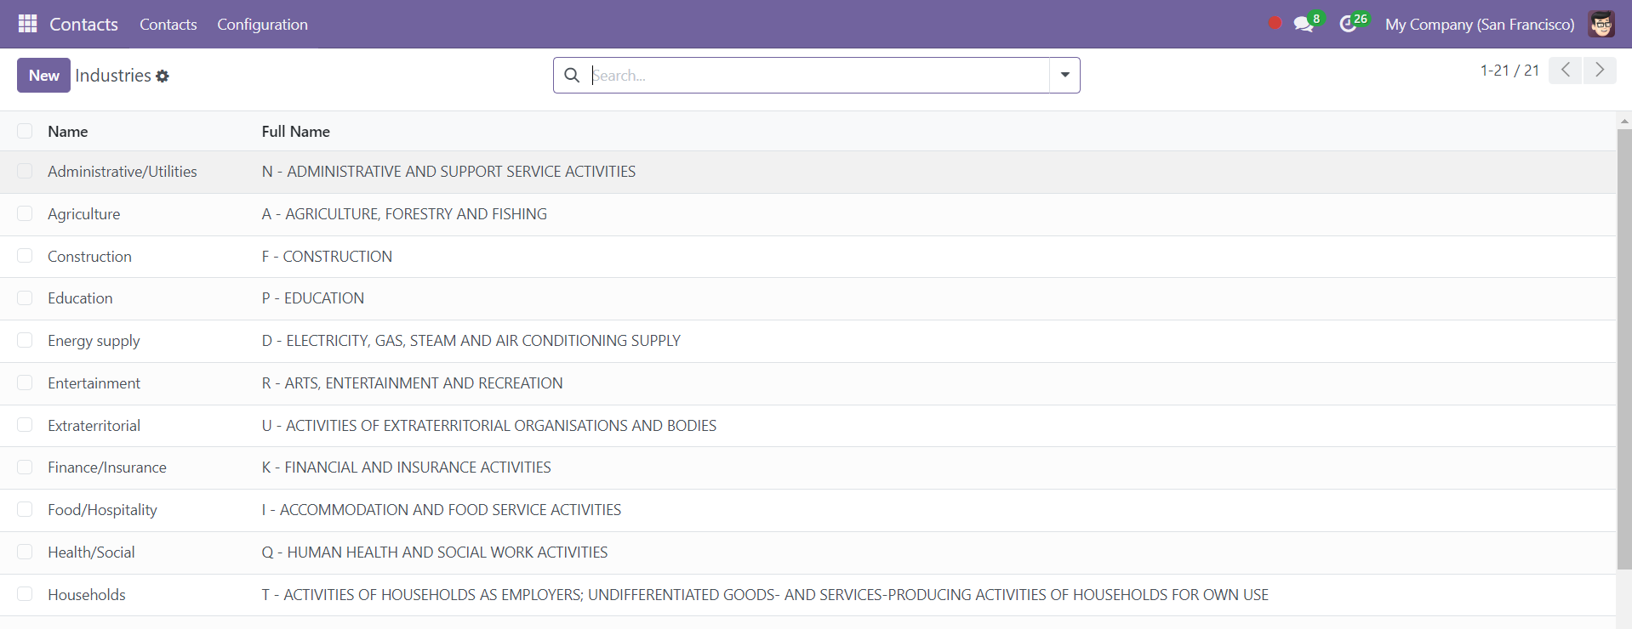Image resolution: width=1632 pixels, height=629 pixels.
Task: Sort by the Full Name column header
Action: [x=295, y=132]
